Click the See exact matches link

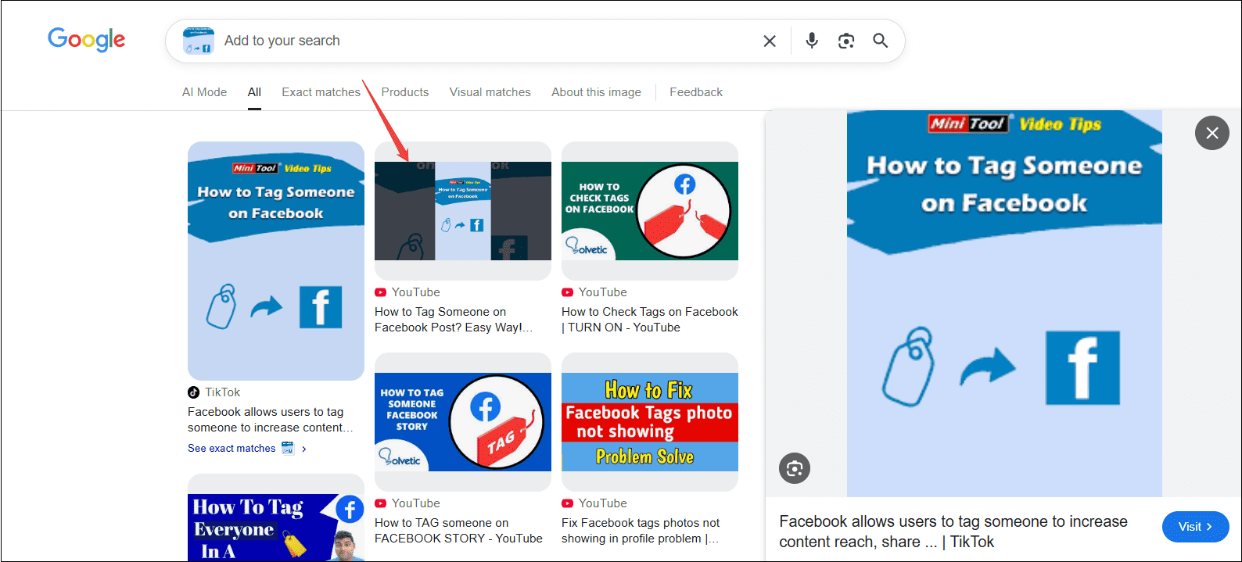(x=232, y=449)
